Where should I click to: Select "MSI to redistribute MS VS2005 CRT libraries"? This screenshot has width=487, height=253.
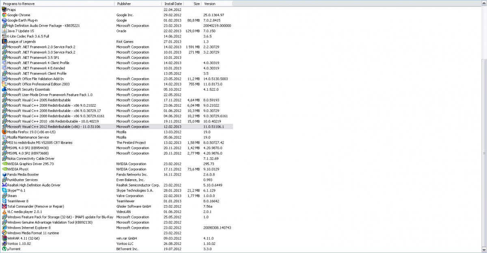(40, 143)
